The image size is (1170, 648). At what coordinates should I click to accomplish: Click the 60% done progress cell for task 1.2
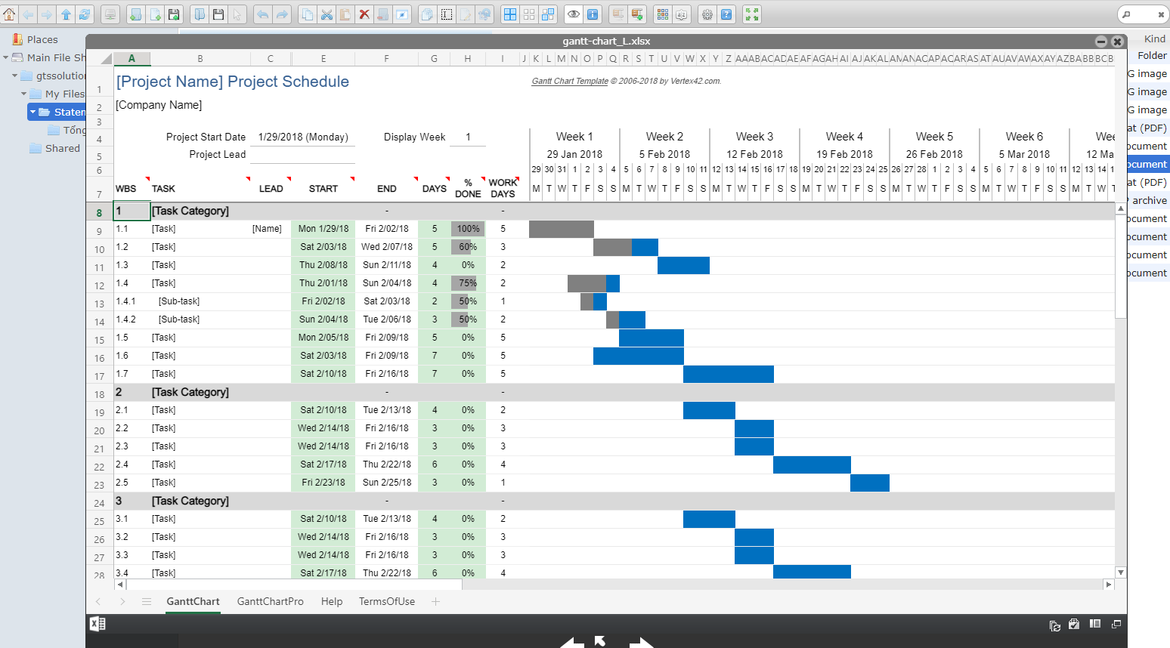(468, 247)
